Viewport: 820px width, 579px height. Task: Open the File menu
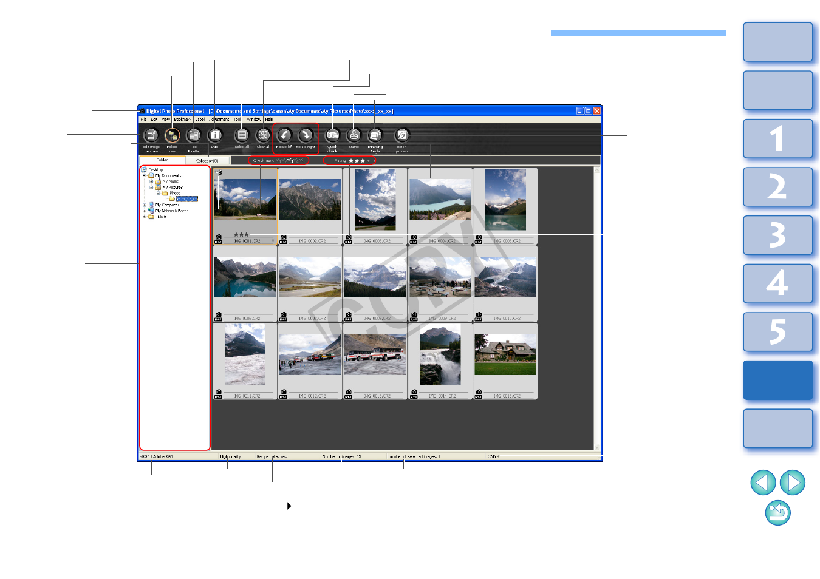coord(144,120)
